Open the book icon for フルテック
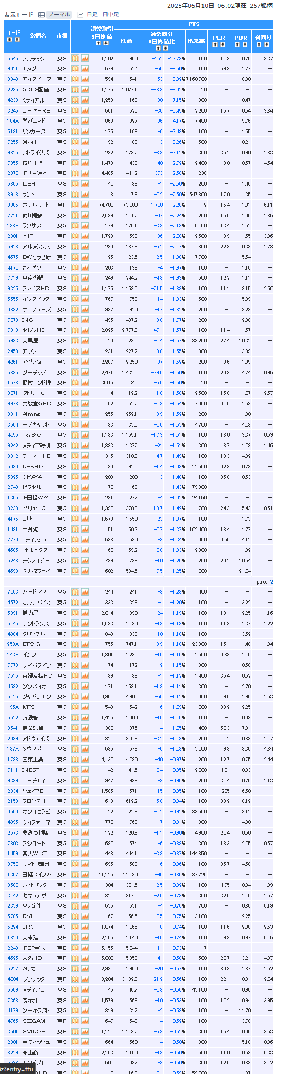Viewport: 281px width, 1074px height. click(75, 59)
